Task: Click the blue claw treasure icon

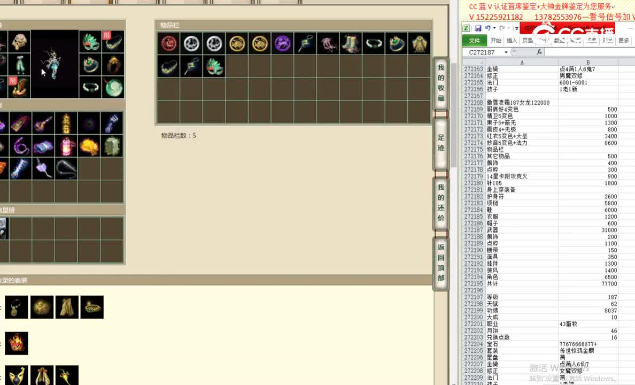Action: click(112, 124)
